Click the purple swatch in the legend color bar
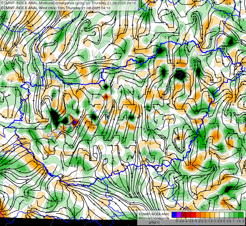The height and width of the screenshot is (226, 246). 179,215
